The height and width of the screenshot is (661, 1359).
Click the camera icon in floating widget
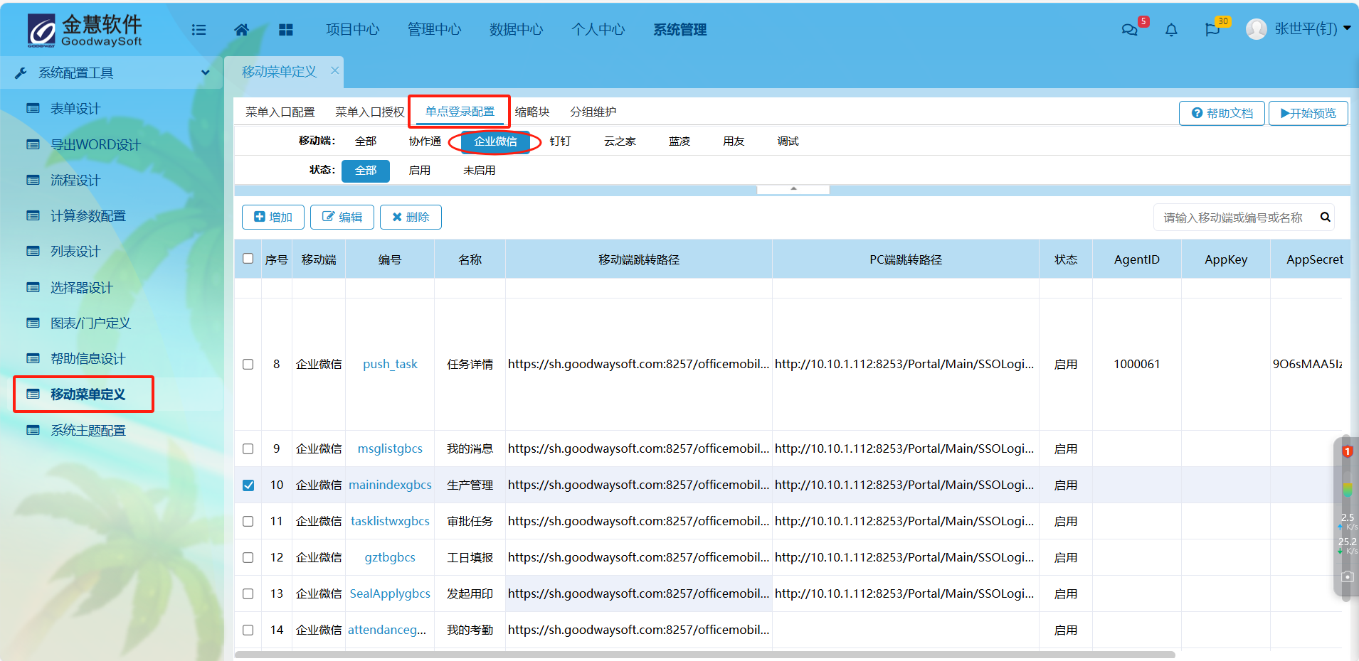tap(1347, 576)
